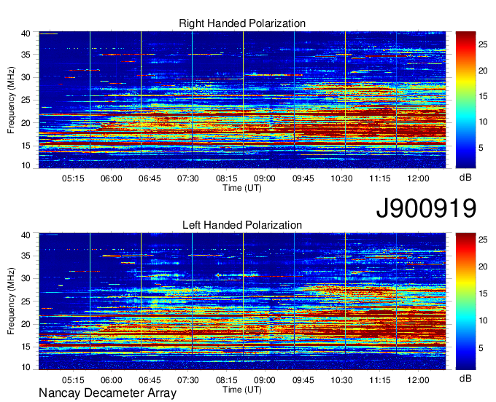Click the 15 value on the top color bar scale
Screen dimensions: 496x402
click(483, 96)
